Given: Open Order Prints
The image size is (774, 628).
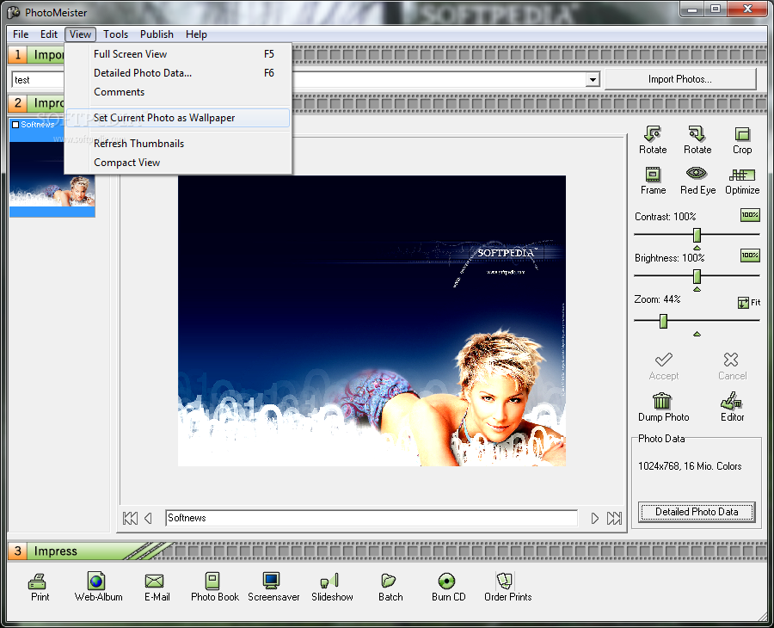Looking at the screenshot, I should click(x=505, y=581).
